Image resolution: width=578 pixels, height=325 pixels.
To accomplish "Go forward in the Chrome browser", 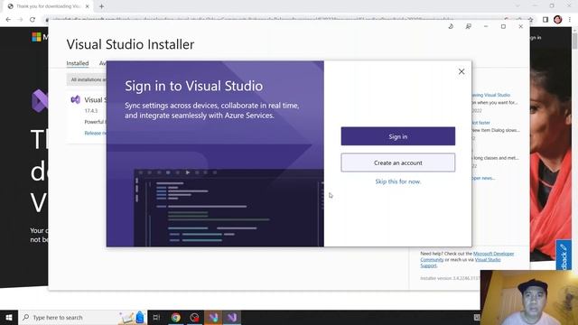I will [x=20, y=20].
